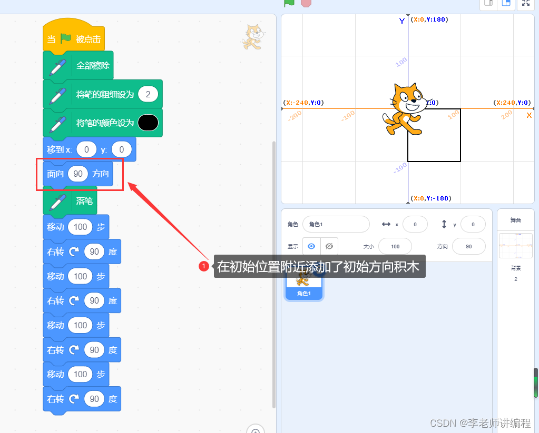Image resolution: width=539 pixels, height=433 pixels.
Task: Select the stage backdrop thumbnail
Action: coord(516,246)
